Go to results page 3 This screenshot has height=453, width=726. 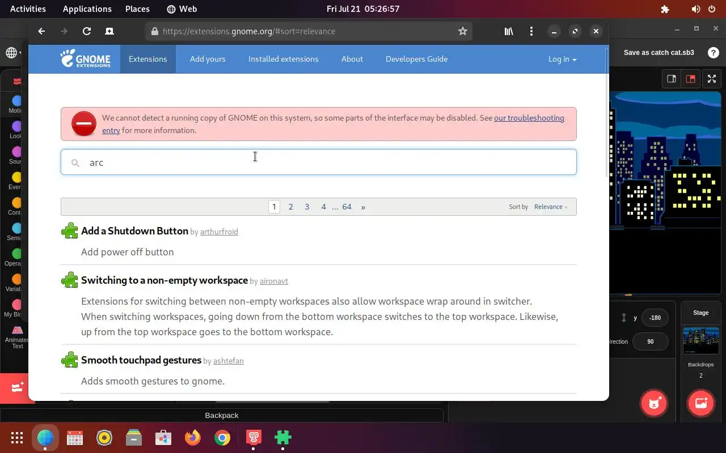pyautogui.click(x=307, y=207)
